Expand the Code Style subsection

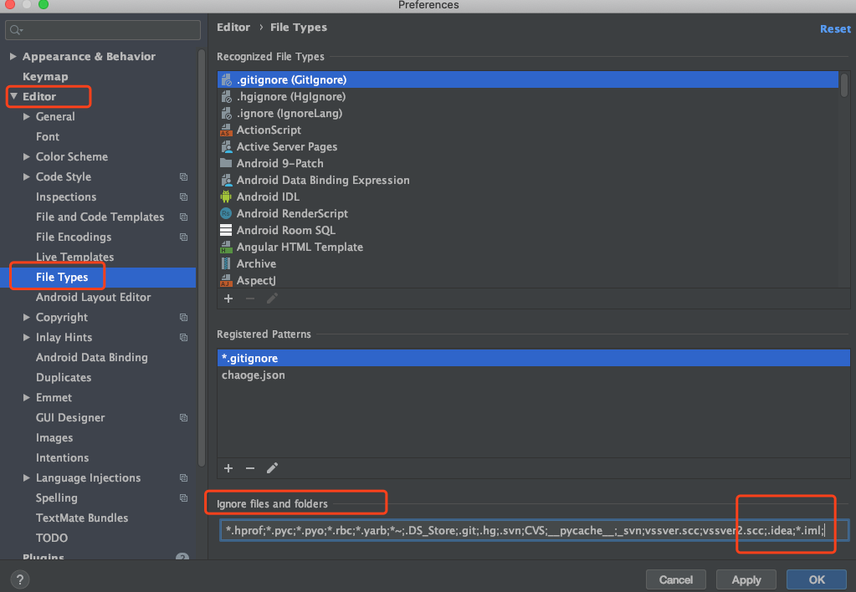(x=26, y=176)
